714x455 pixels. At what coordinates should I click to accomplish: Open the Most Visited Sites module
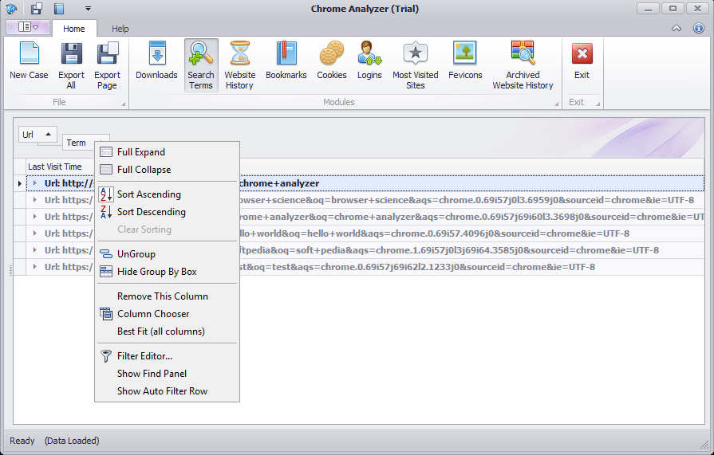click(x=416, y=65)
